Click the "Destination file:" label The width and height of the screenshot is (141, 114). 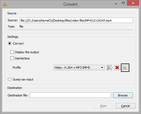tap(18, 95)
